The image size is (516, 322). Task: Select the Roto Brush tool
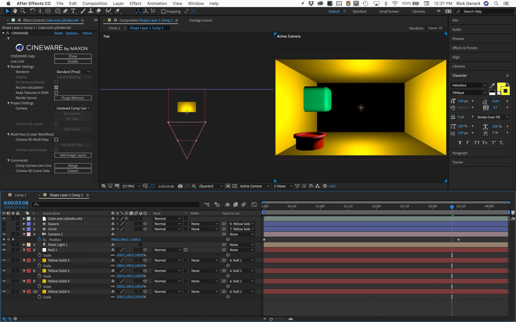pos(108,11)
